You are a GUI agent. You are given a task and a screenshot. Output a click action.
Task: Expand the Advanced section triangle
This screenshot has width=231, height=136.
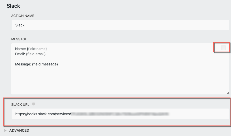coord(6,131)
